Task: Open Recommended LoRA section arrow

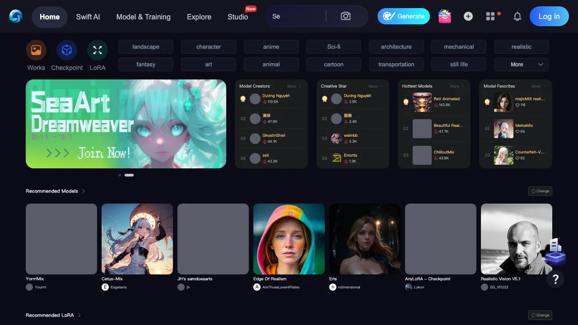Action: click(x=79, y=316)
